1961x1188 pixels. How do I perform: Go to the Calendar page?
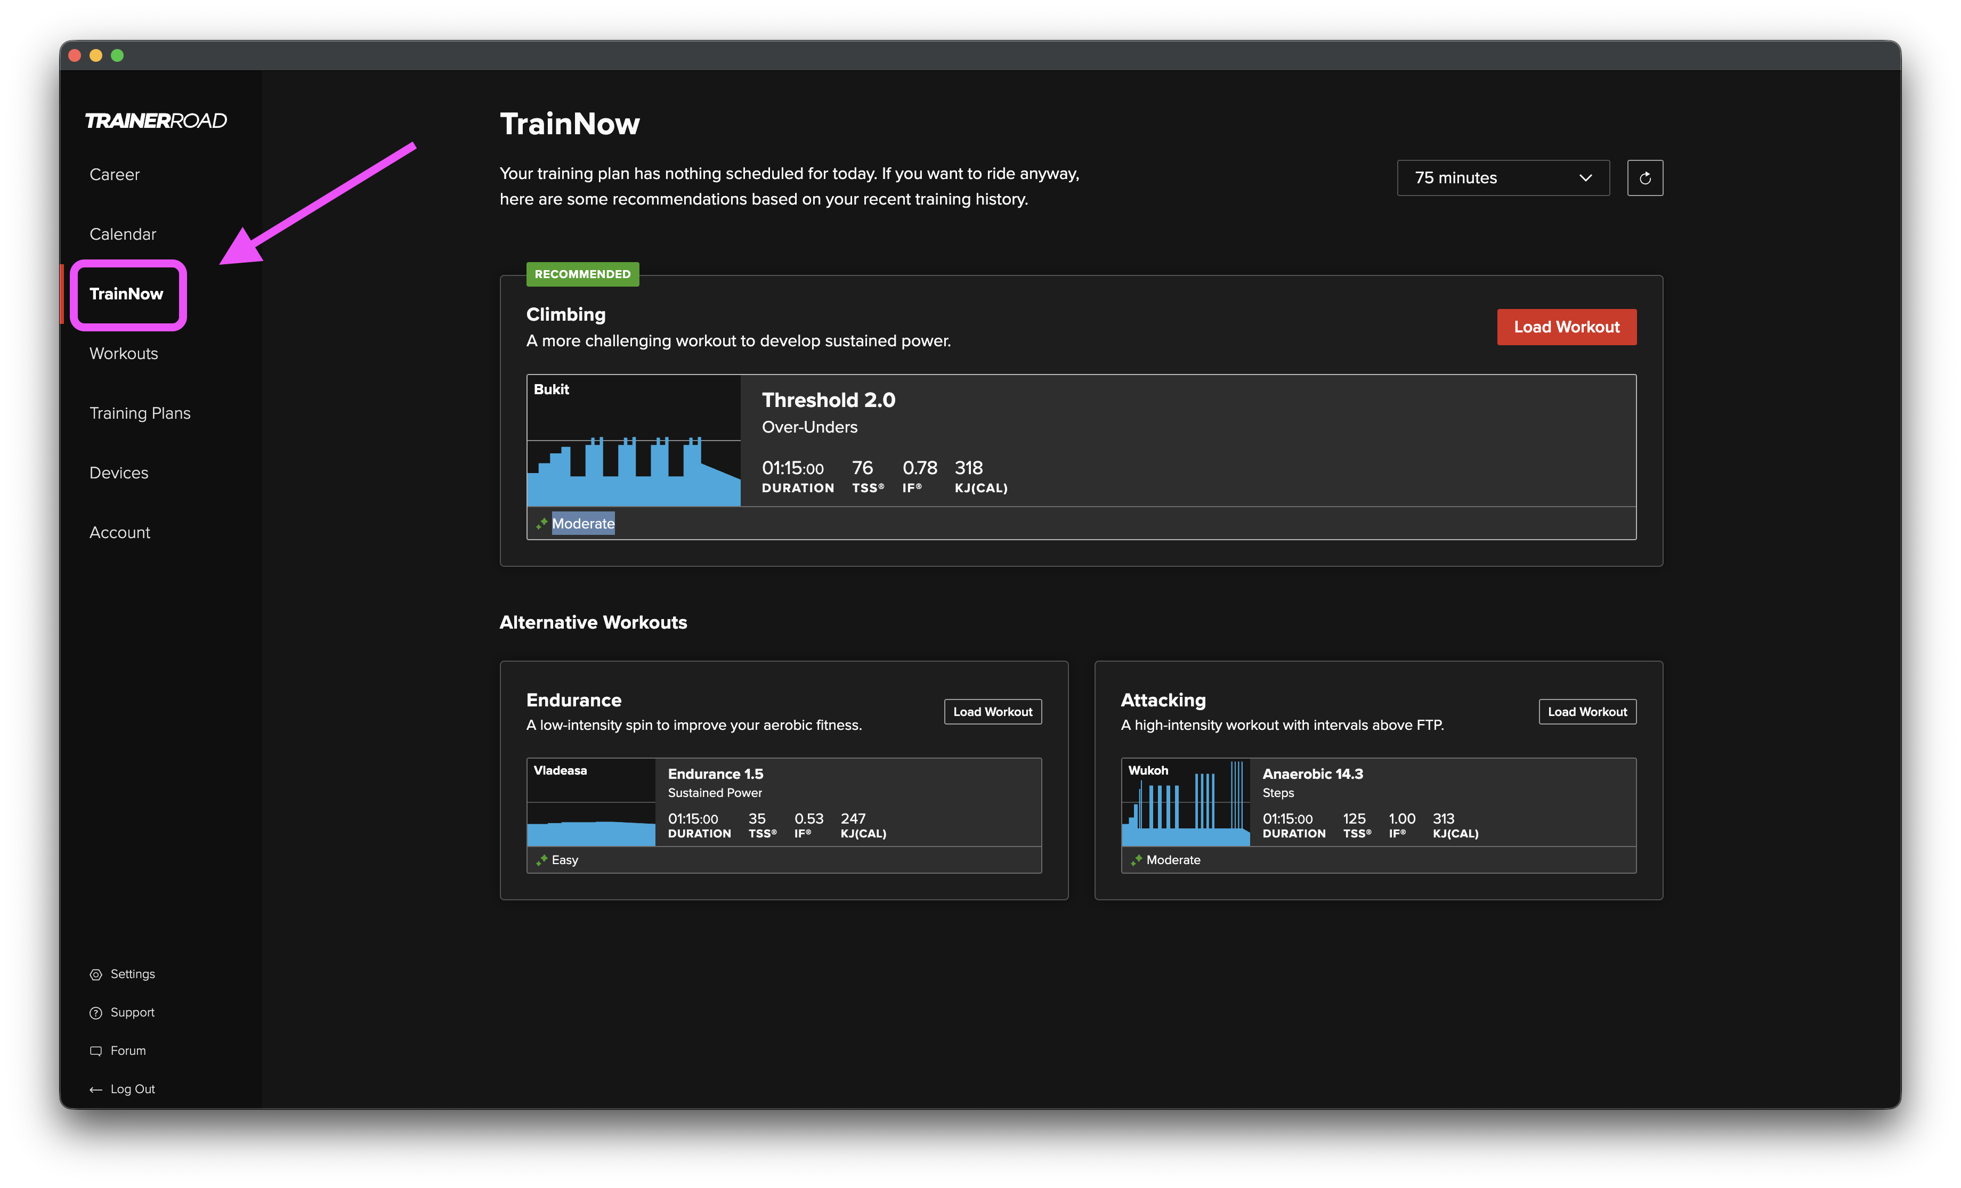coord(123,234)
